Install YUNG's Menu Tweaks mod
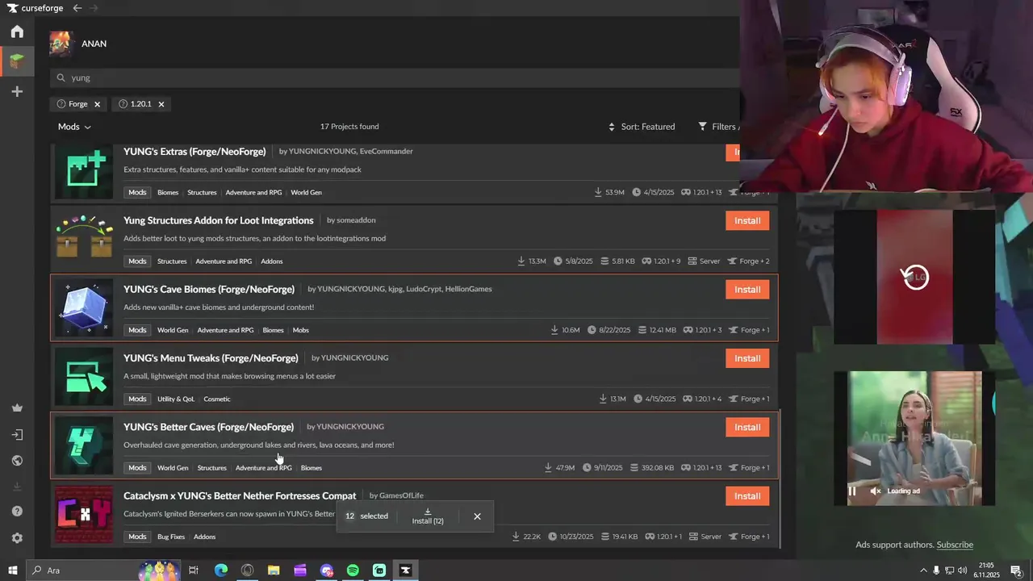 747,358
